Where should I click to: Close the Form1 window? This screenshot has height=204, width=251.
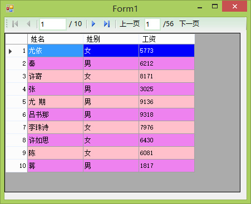235,7
